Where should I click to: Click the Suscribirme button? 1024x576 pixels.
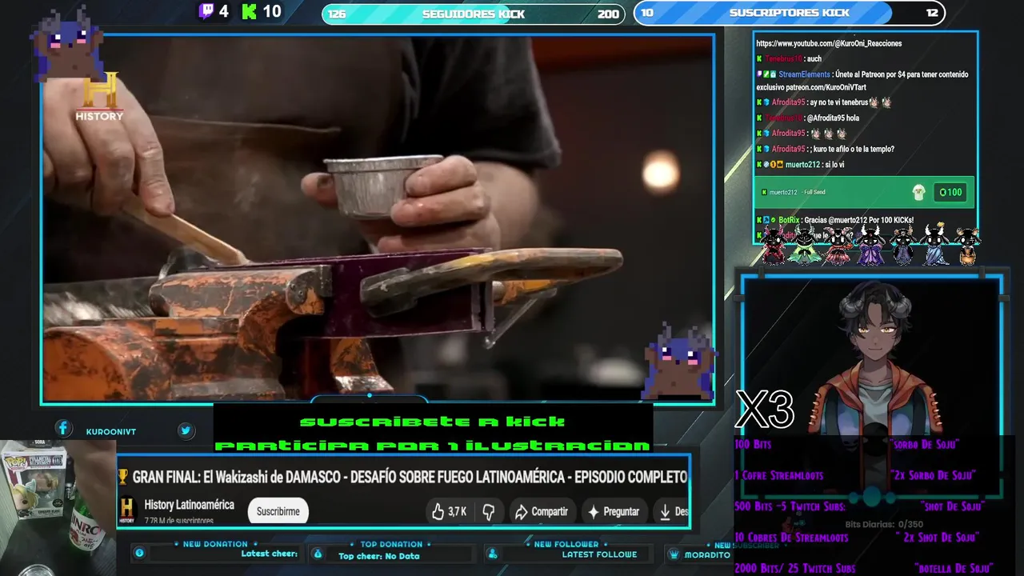tap(278, 511)
